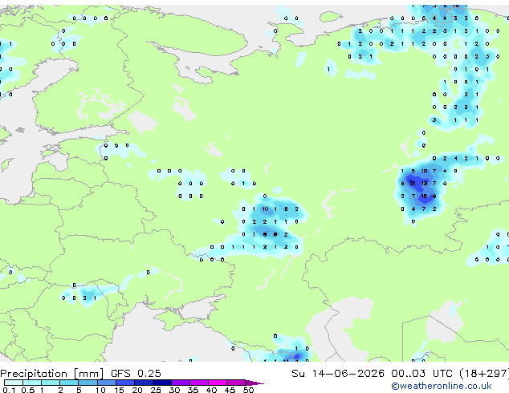
Task: Choose the 10–15 mm legend swatch
Action: 106,383
